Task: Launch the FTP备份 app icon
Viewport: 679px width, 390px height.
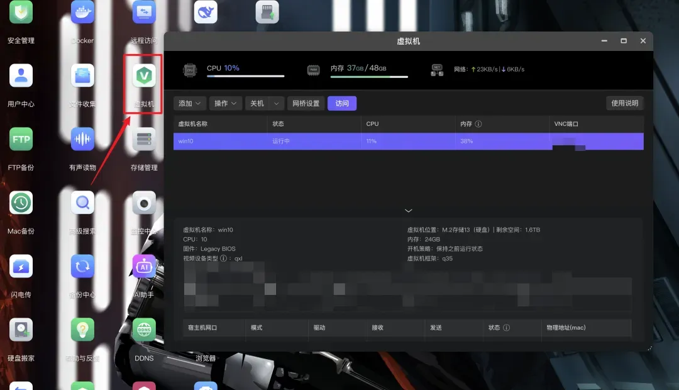Action: (21, 139)
